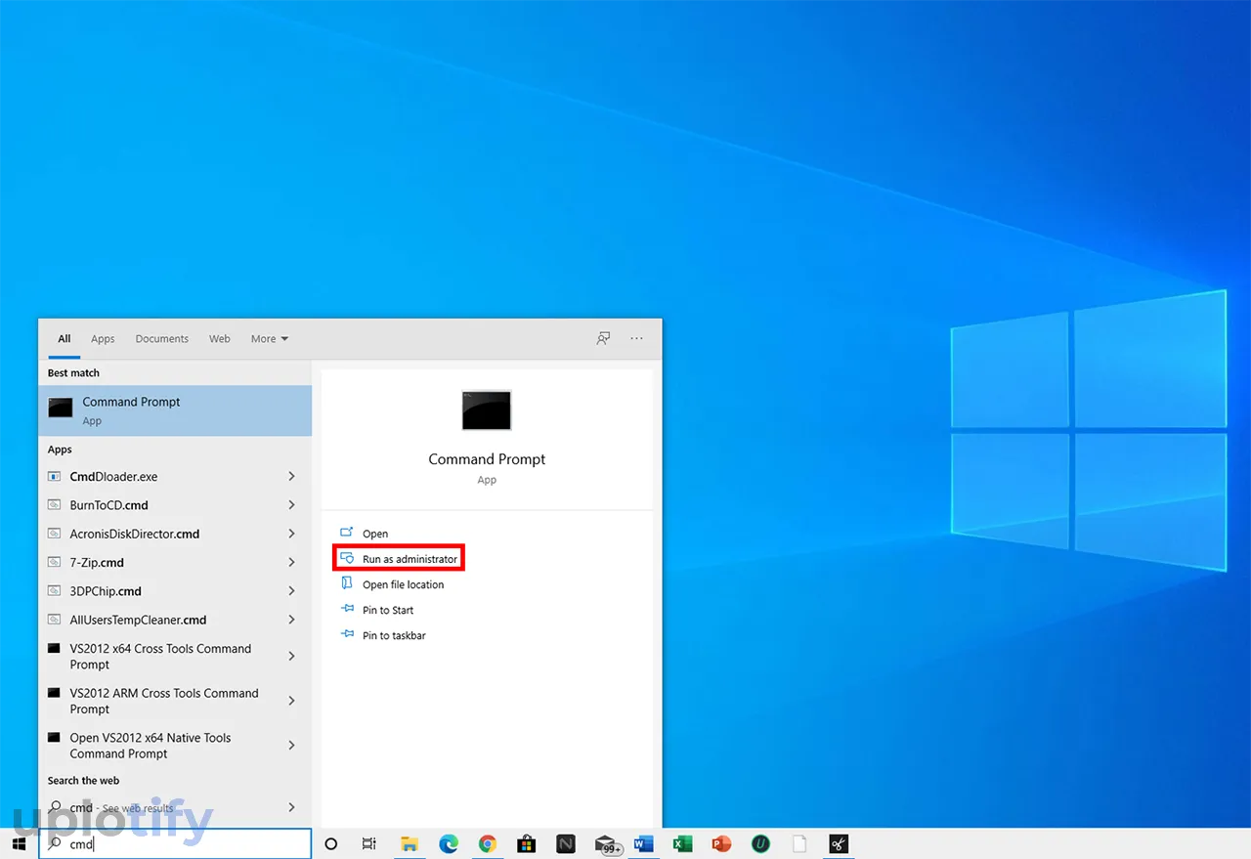1251x859 pixels.
Task: Open Microsoft Store from the taskbar
Action: (527, 843)
